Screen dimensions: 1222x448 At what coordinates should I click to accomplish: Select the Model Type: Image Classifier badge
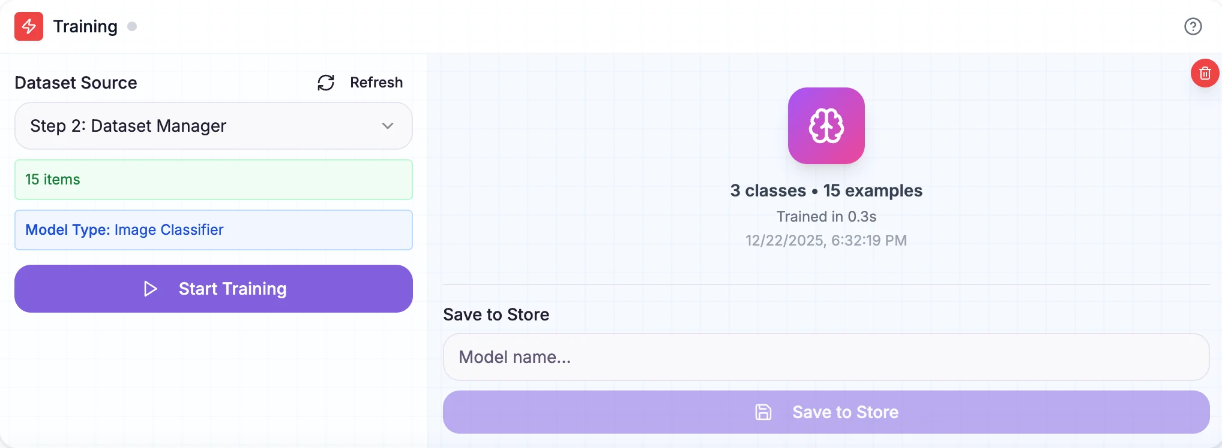click(213, 230)
